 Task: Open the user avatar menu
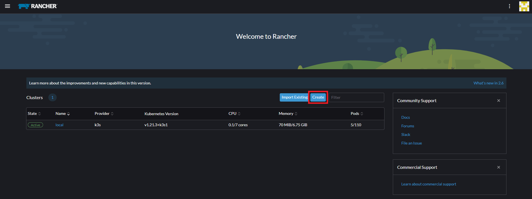pyautogui.click(x=524, y=6)
